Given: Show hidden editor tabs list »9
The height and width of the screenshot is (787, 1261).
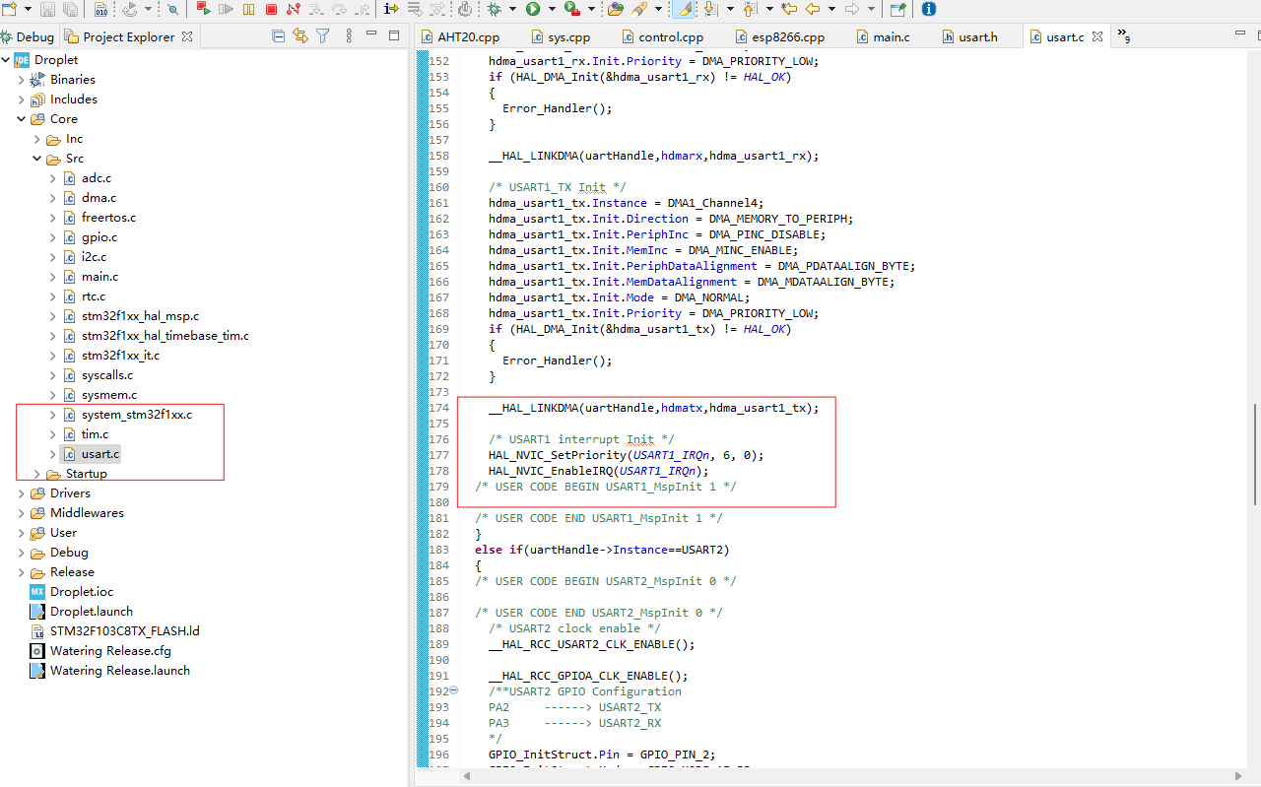Looking at the screenshot, I should pos(1122,36).
